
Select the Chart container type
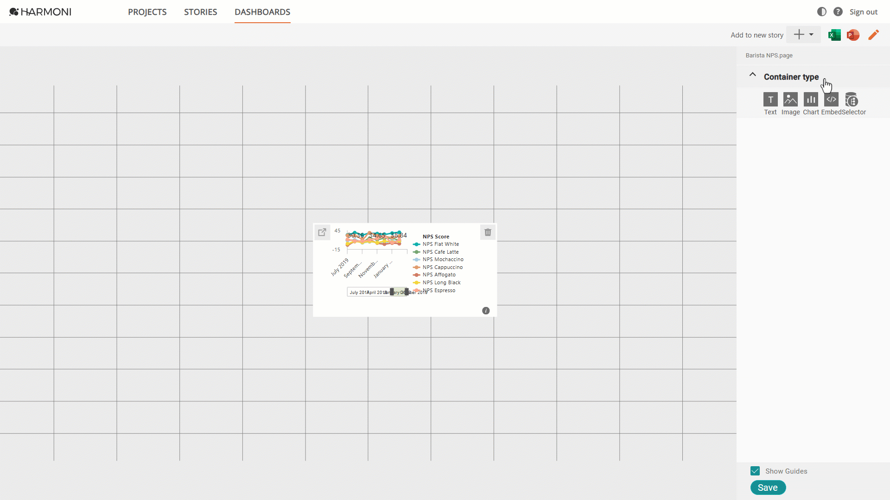pyautogui.click(x=811, y=104)
